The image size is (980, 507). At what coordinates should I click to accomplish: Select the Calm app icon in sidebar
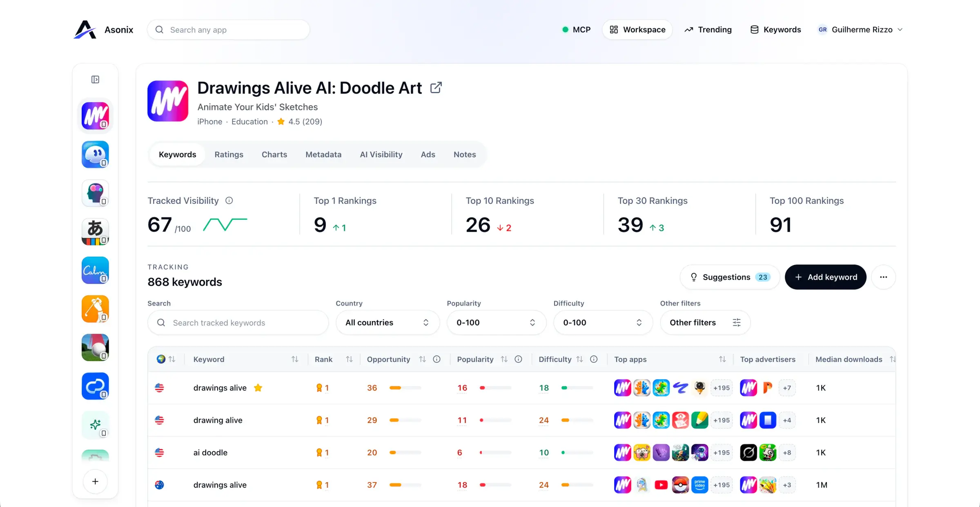click(x=95, y=270)
